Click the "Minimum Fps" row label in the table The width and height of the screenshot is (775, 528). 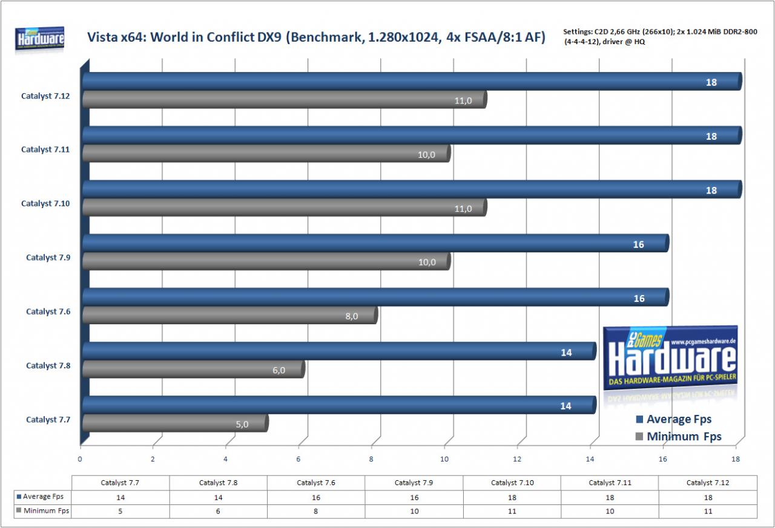pyautogui.click(x=46, y=511)
